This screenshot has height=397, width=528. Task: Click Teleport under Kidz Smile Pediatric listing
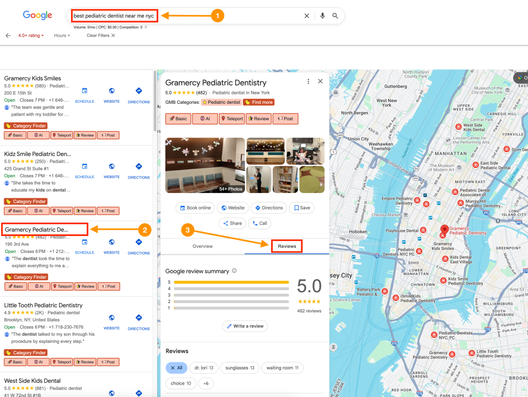(x=62, y=211)
